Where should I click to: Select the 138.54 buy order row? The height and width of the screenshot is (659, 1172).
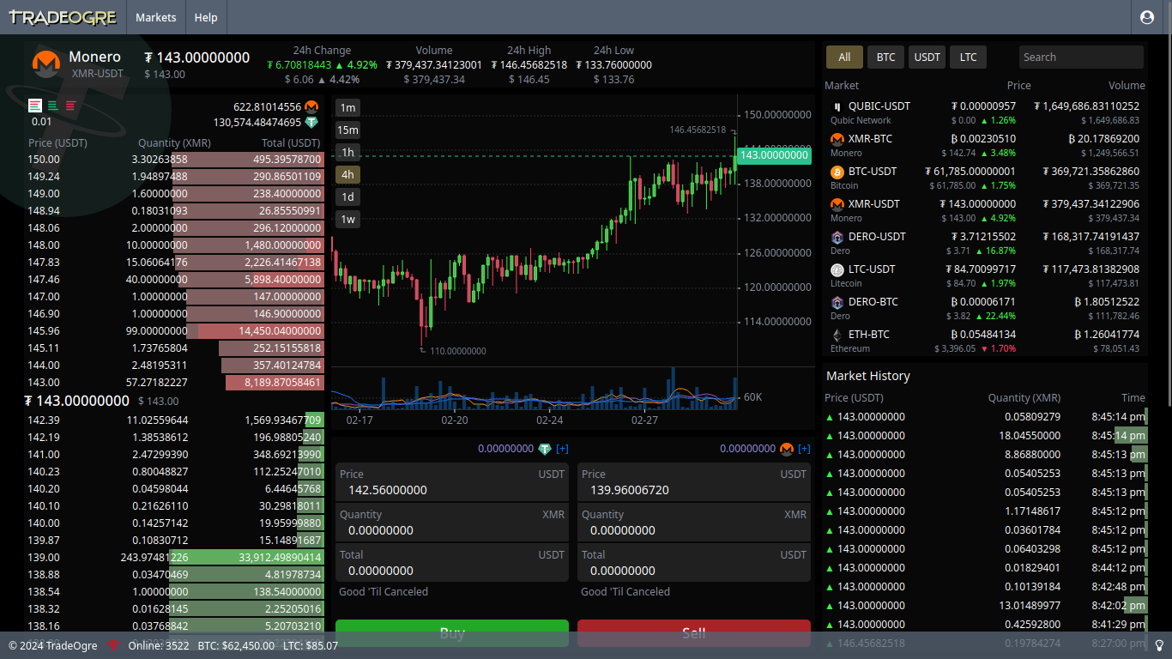coord(175,592)
